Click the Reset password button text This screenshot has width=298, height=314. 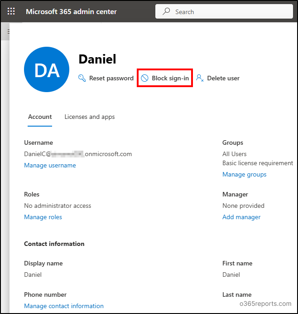[111, 78]
